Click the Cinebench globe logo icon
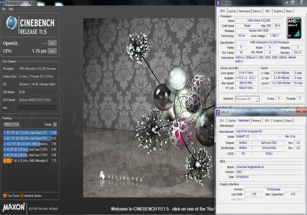This screenshot has width=307, height=215. (x=12, y=23)
